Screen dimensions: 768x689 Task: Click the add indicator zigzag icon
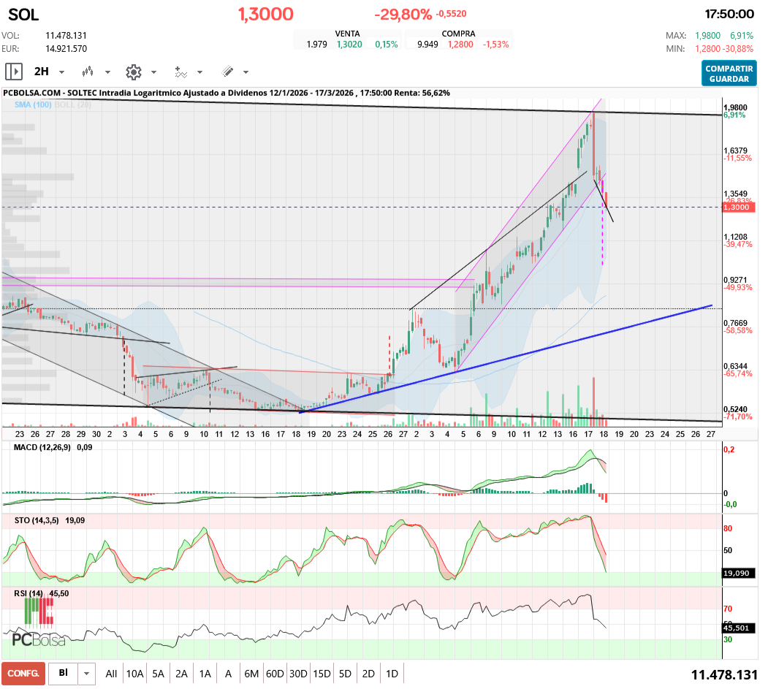pos(180,71)
